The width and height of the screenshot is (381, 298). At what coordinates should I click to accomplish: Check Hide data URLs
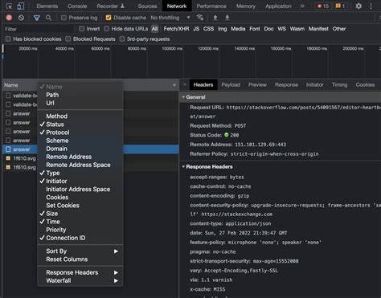click(x=107, y=29)
